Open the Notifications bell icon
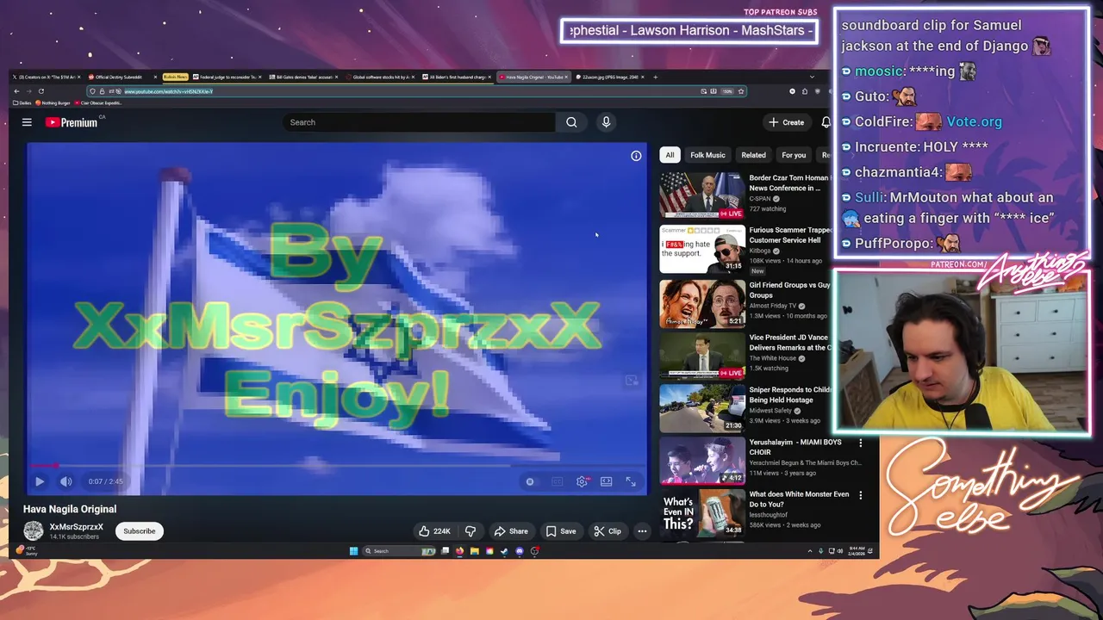 [x=826, y=122]
